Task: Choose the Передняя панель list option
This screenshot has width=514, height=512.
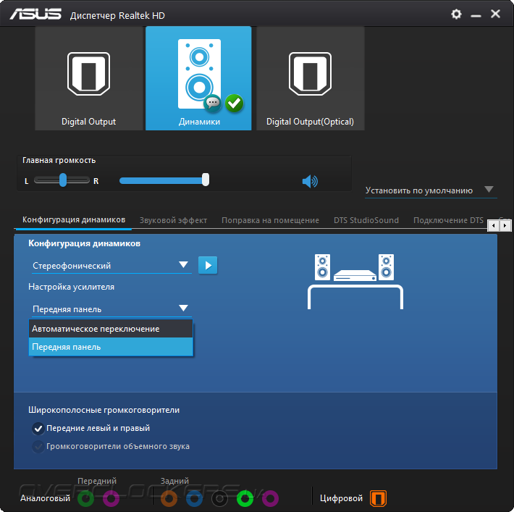Action: 111,347
